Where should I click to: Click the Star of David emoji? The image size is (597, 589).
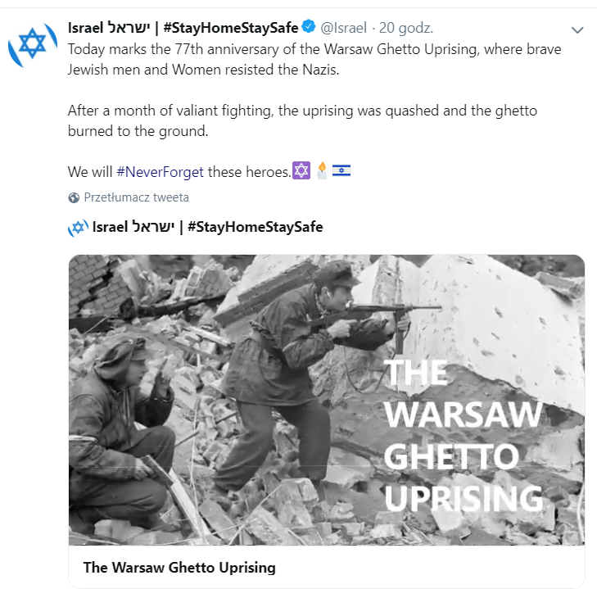(x=301, y=170)
